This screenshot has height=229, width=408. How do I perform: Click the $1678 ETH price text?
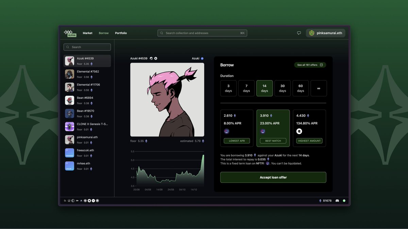[327, 201]
